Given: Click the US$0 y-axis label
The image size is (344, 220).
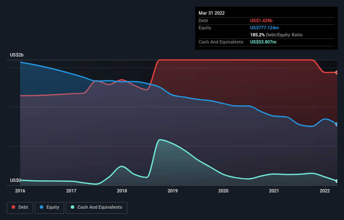Looking at the screenshot, I should [16, 180].
